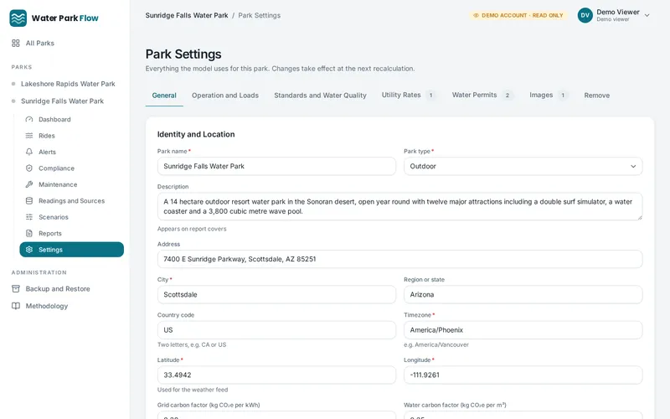Click the Alerts bell icon
Image resolution: width=670 pixels, height=419 pixels.
(29, 152)
